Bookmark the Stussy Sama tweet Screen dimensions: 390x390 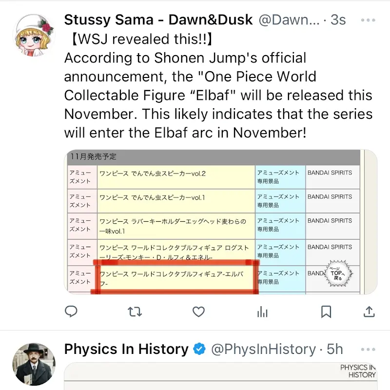click(326, 312)
